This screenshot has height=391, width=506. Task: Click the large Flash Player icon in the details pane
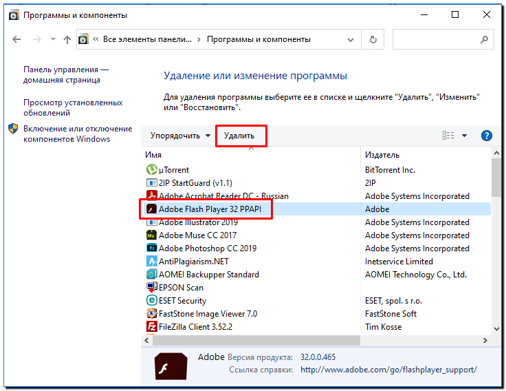click(x=170, y=366)
